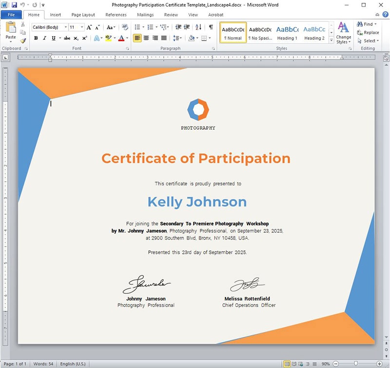The height and width of the screenshot is (368, 390).
Task: Toggle show paragraph marks button
Action: (211, 27)
